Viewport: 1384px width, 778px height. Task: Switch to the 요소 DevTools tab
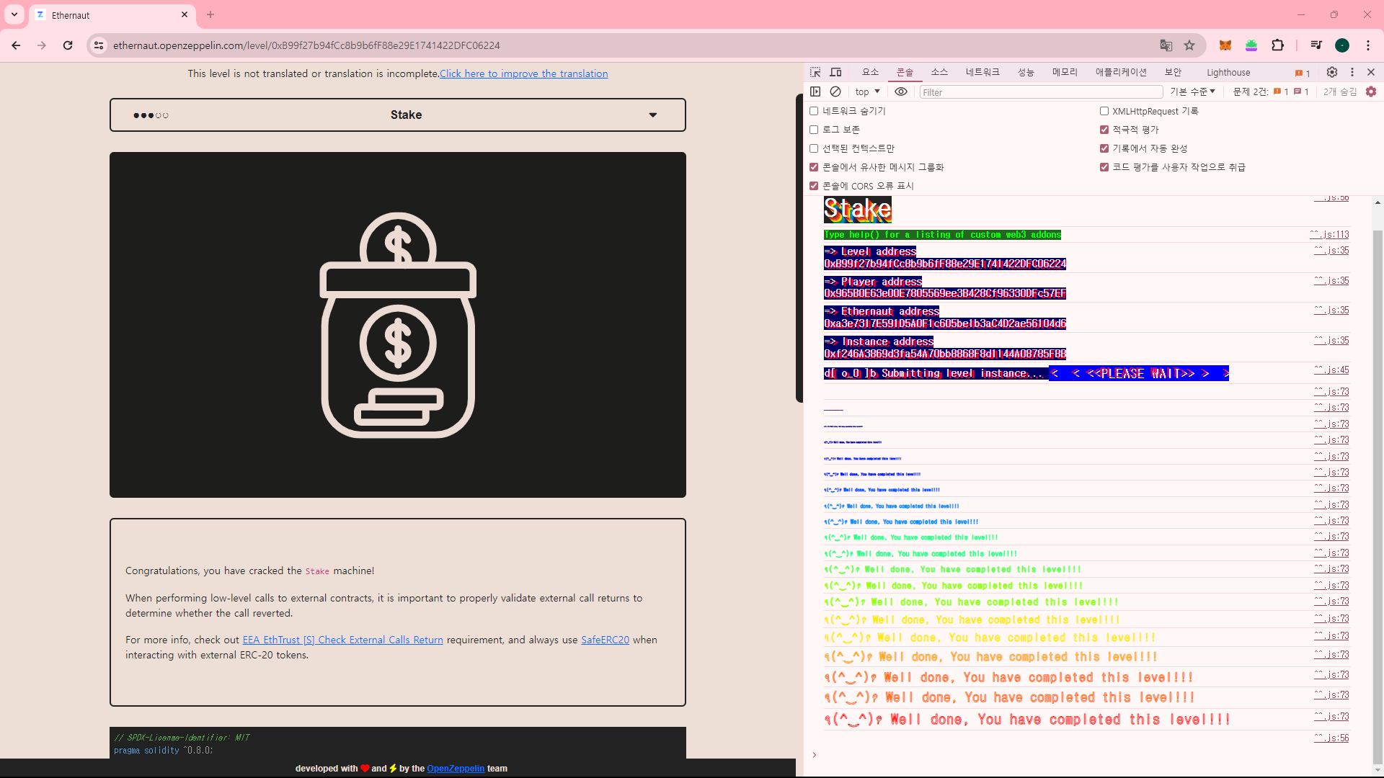pos(870,72)
